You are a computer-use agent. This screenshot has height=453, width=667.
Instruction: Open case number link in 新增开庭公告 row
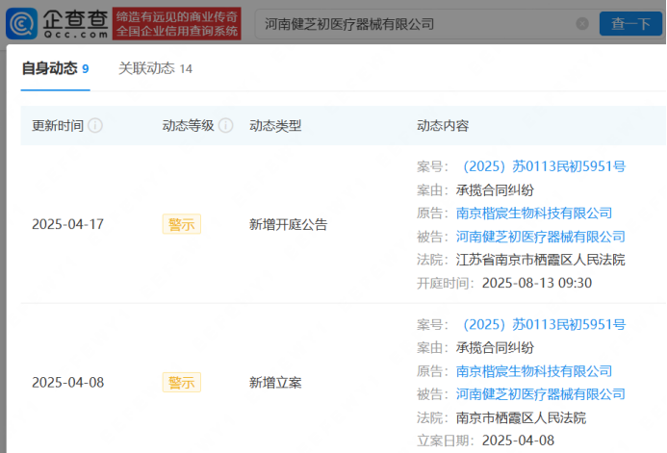click(544, 166)
